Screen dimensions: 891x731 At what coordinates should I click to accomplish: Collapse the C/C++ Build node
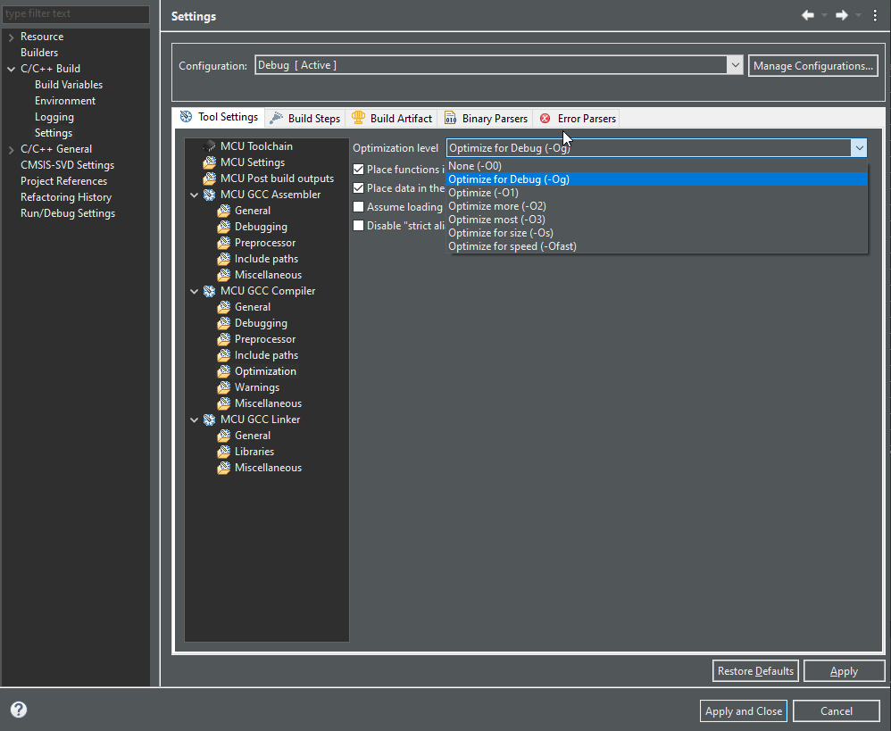(x=11, y=69)
